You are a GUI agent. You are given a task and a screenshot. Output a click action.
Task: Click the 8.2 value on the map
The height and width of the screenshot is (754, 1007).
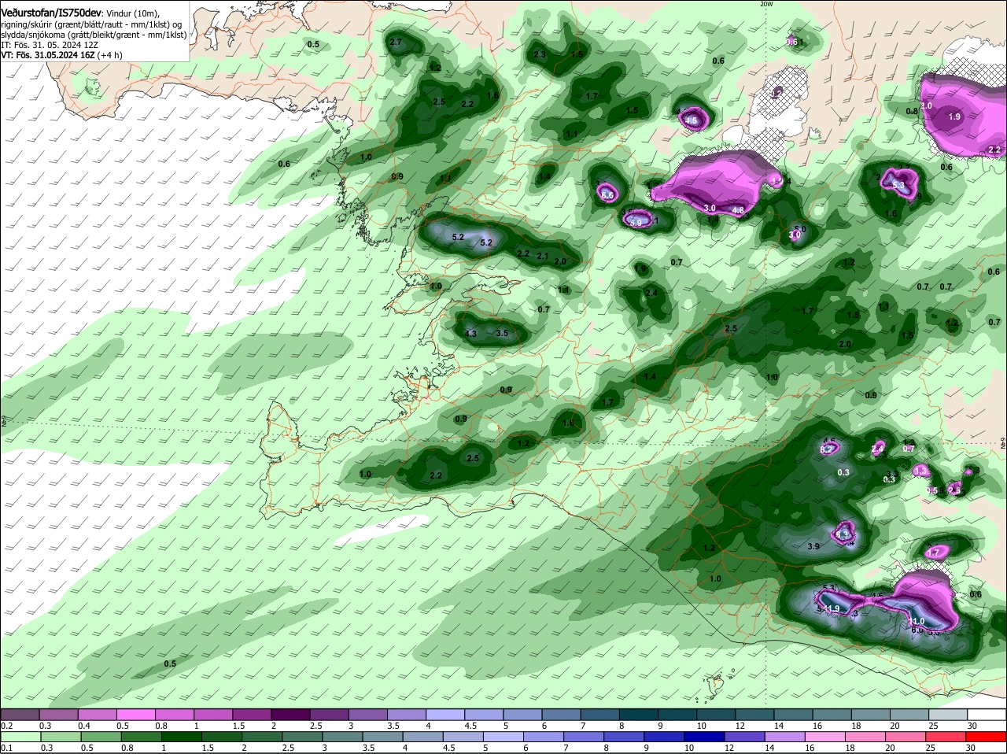click(826, 449)
